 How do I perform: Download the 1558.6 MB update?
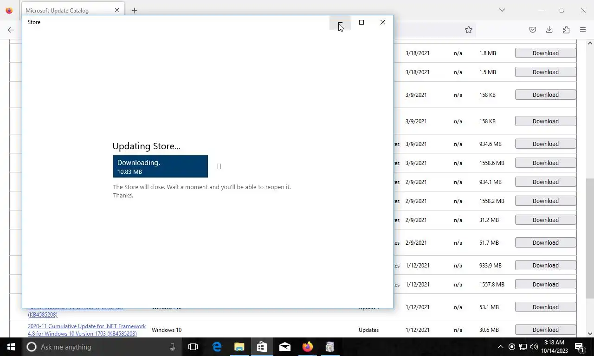(545, 163)
